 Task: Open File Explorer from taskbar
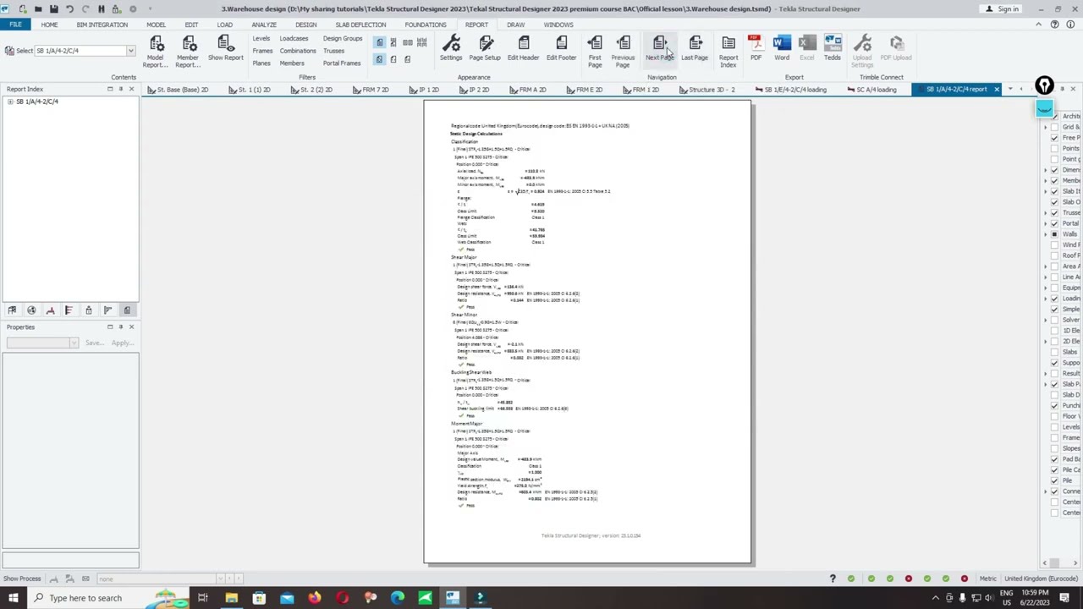point(231,598)
